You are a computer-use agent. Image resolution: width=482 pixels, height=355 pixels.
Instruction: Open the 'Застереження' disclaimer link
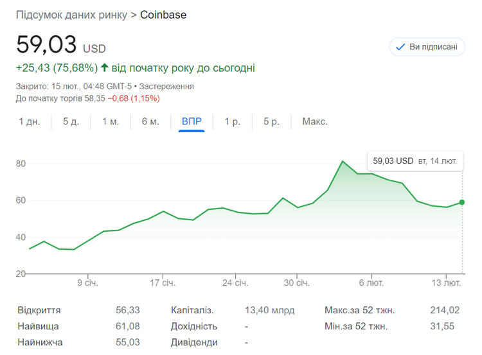[x=166, y=86]
